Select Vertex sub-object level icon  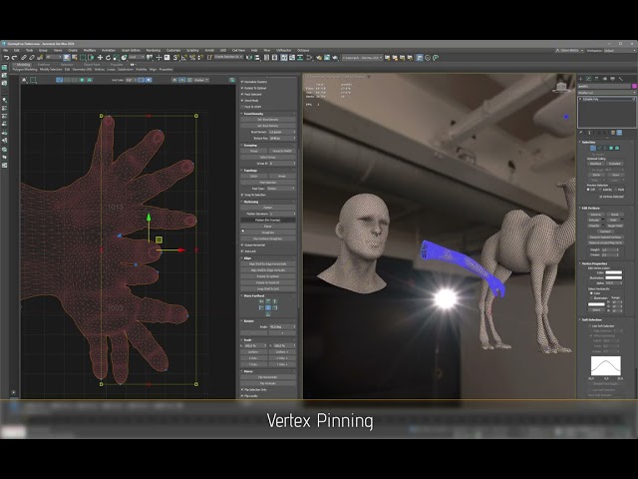pyautogui.click(x=593, y=149)
